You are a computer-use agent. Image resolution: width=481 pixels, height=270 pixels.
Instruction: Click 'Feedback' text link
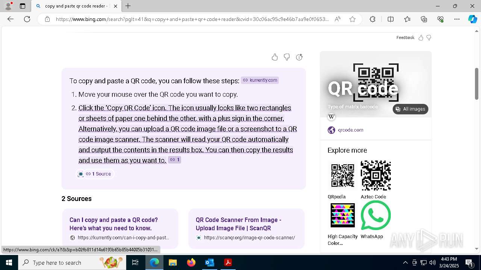pos(405,37)
